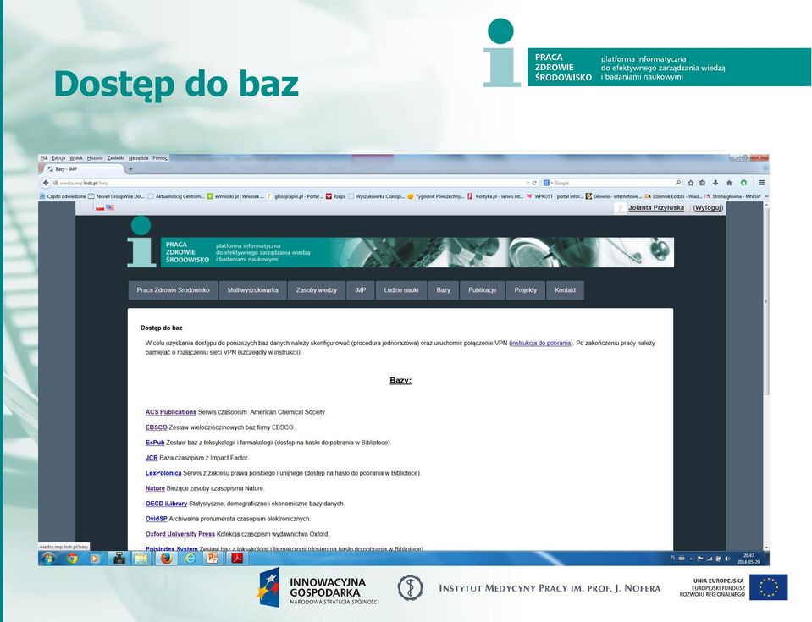Screen dimensions: 812x622
Task: Click the Windows Start orb
Action: tap(47, 559)
